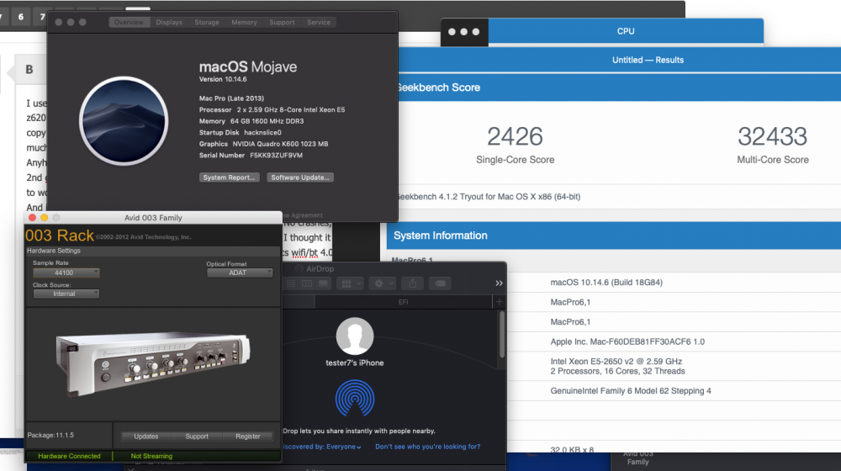Click the Untitled — Results title bar
841x471 pixels.
pos(648,60)
